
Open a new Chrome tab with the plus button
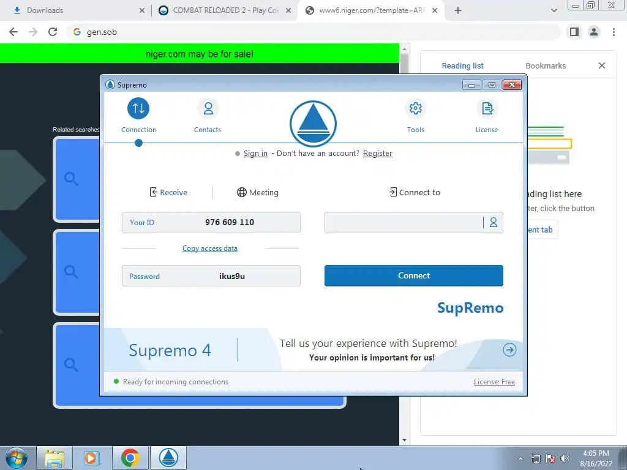458,10
